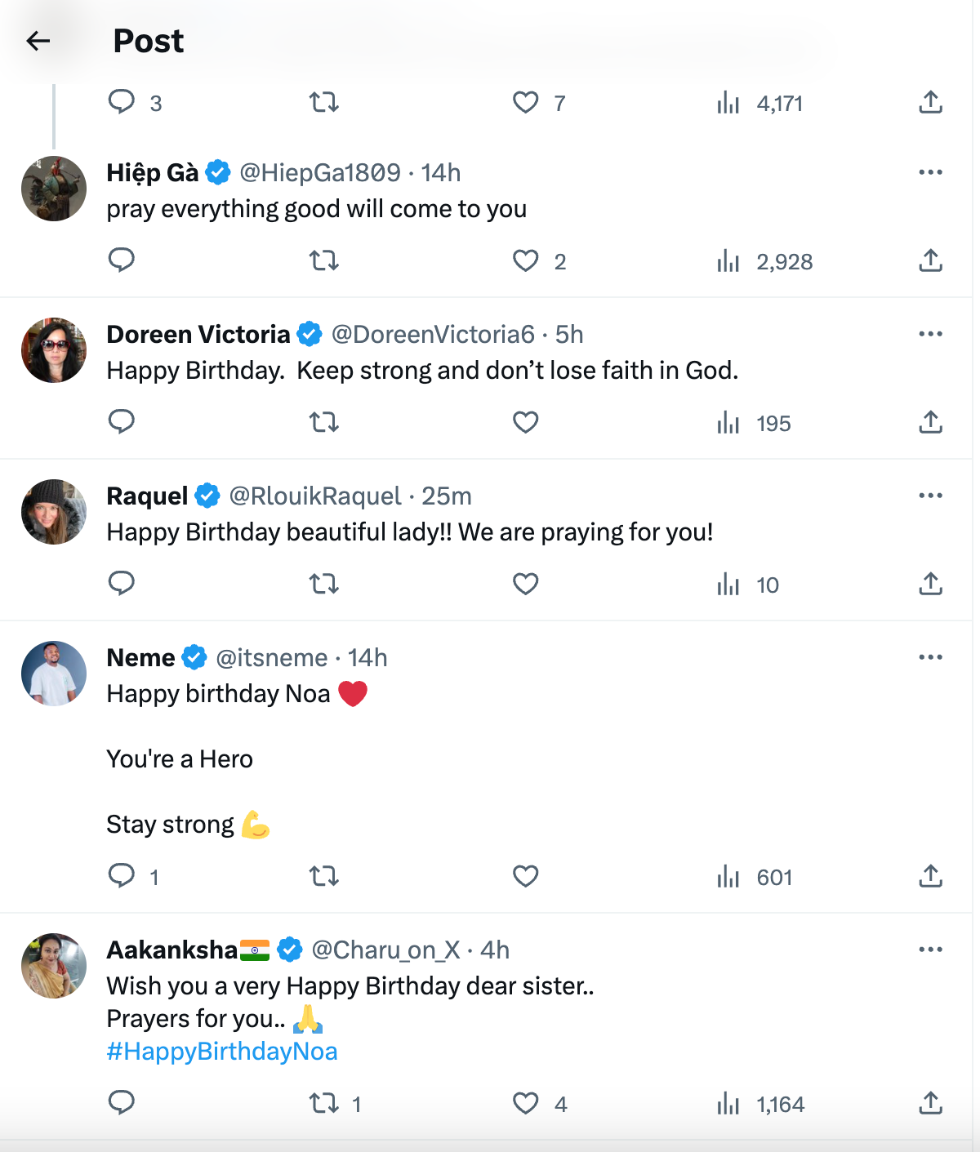Share Neme's post
Screen dimensions: 980x1152
pyautogui.click(x=930, y=877)
